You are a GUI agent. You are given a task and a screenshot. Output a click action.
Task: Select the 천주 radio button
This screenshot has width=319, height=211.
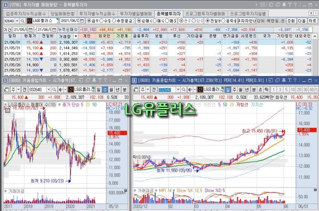181,21
